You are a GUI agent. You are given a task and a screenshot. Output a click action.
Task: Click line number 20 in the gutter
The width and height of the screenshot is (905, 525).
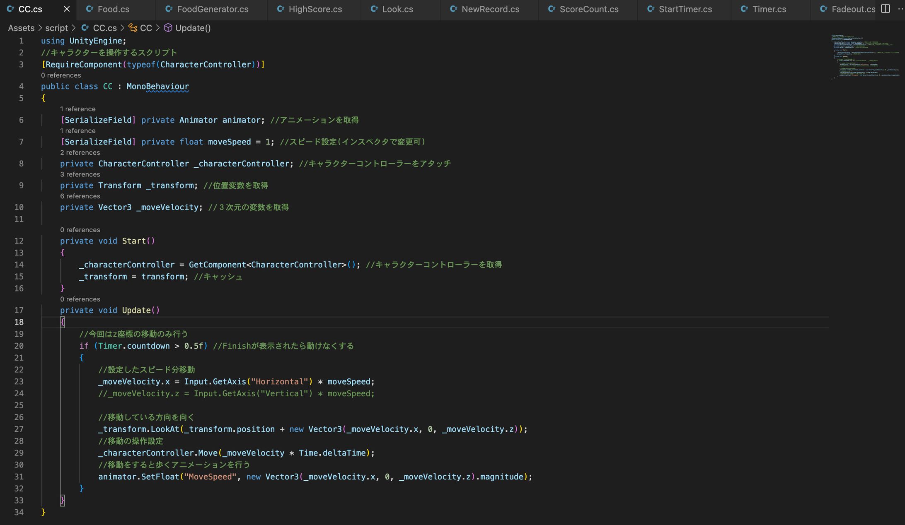[x=19, y=346]
